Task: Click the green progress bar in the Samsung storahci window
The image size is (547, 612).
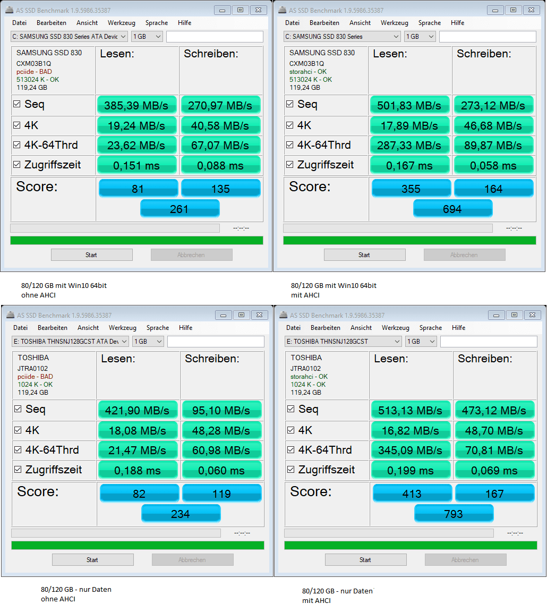Action: pyautogui.click(x=409, y=241)
